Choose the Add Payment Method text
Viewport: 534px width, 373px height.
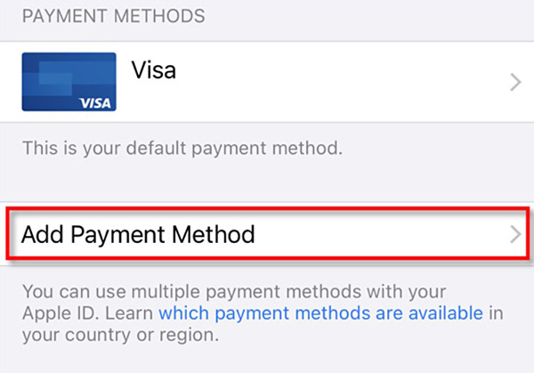pyautogui.click(x=138, y=235)
